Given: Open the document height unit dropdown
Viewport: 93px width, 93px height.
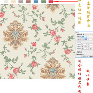Looking at the screenshot, I should point(90,47).
